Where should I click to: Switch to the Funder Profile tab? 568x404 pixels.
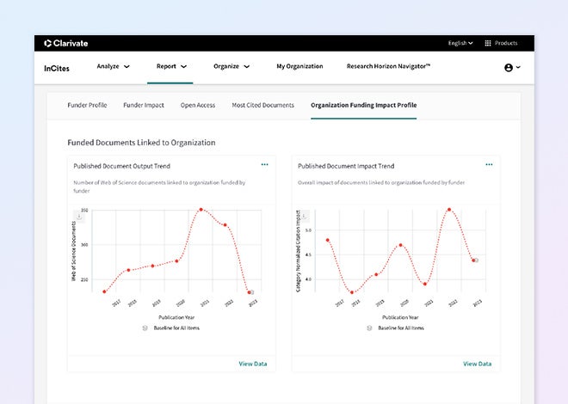[87, 105]
